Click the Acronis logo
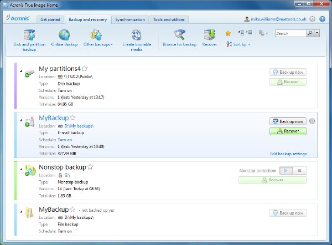The height and width of the screenshot is (245, 332). [18, 18]
